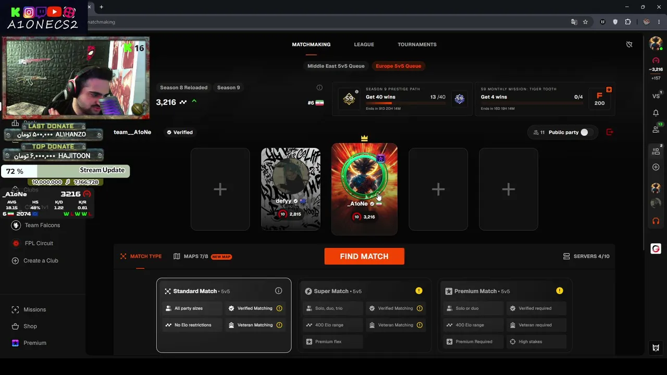Invite a player in the first empty slot

(220, 189)
